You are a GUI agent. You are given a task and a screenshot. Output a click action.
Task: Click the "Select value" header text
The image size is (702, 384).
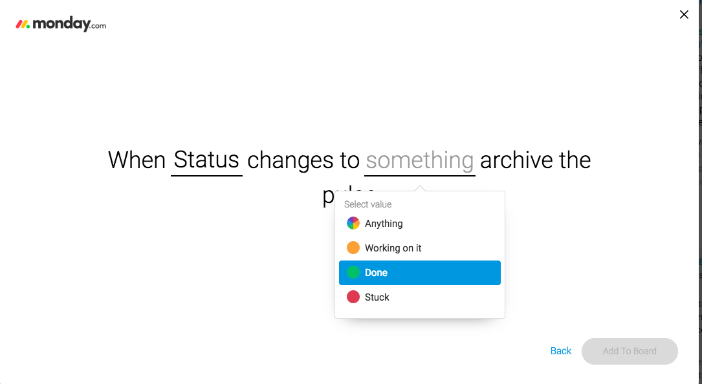coord(367,204)
